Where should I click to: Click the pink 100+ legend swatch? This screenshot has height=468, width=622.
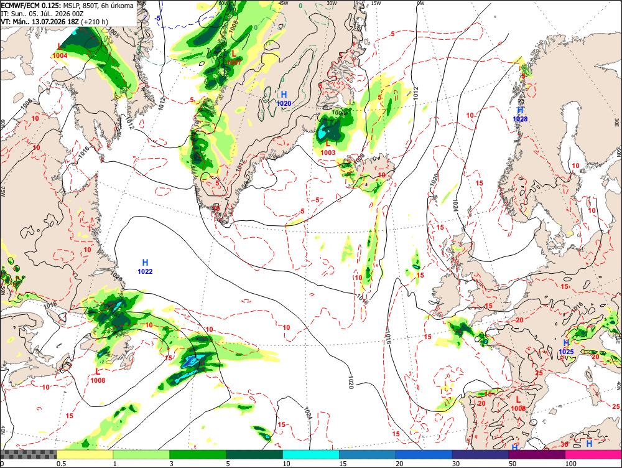(593, 454)
